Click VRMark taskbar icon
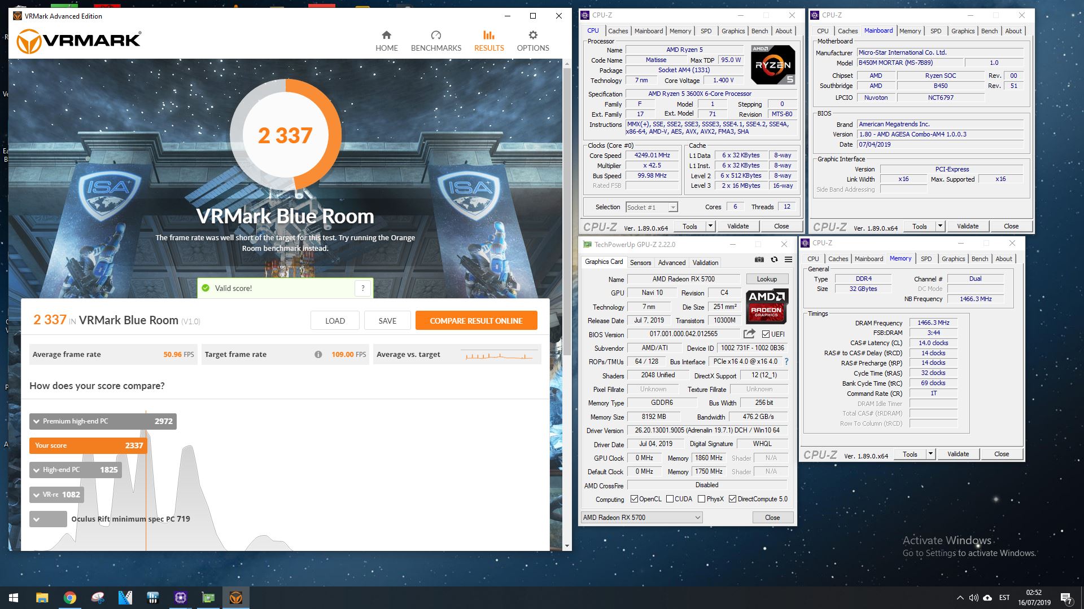Viewport: 1084px width, 609px height. 236,598
